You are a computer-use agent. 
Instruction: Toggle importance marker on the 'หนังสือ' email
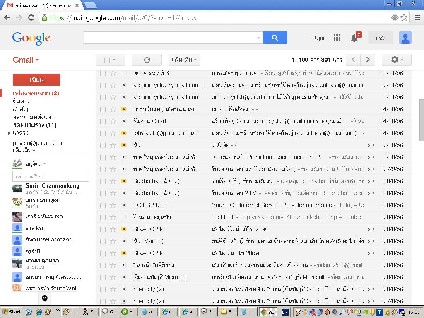123,145
